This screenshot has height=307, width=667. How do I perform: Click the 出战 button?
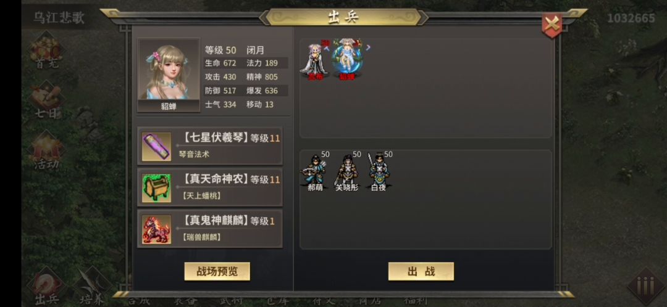[x=421, y=271]
